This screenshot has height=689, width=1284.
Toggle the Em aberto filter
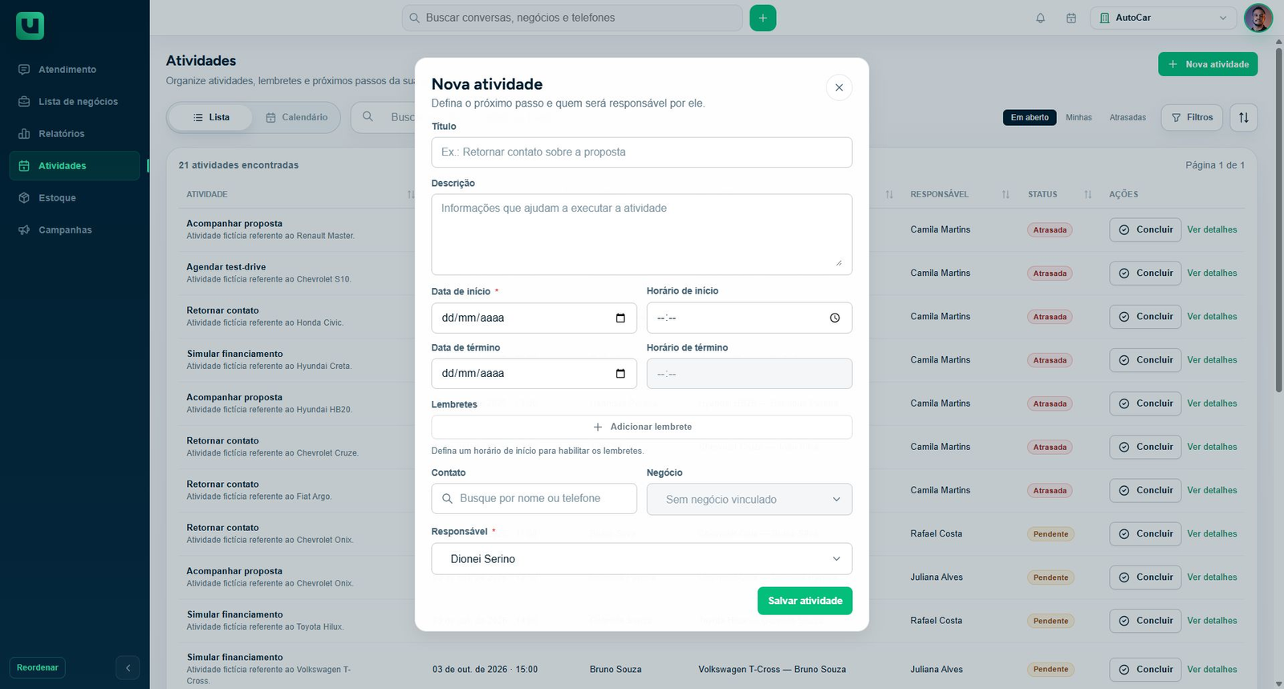coord(1030,117)
